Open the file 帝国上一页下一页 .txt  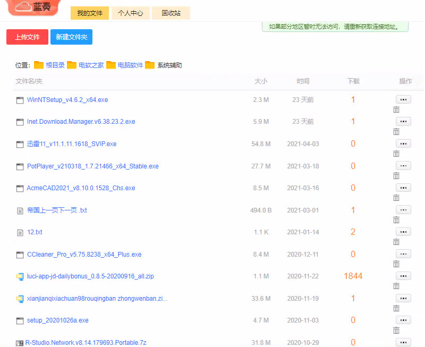tap(57, 210)
